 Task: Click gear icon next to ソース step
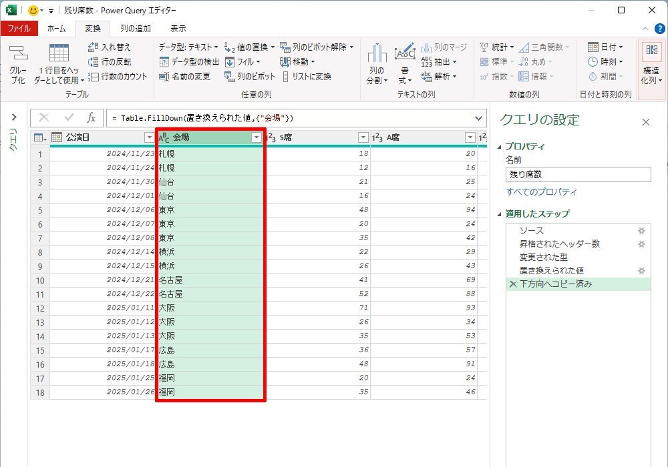click(x=641, y=230)
